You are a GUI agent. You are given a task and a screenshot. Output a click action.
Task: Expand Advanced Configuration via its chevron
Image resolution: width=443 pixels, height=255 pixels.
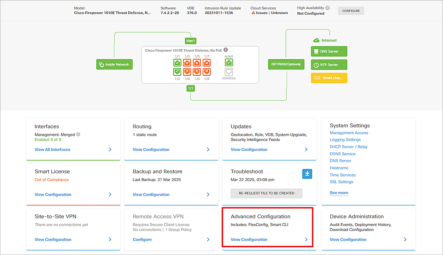tap(306, 239)
